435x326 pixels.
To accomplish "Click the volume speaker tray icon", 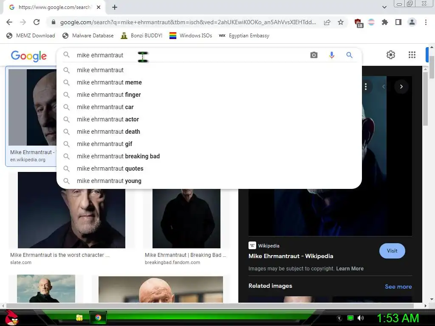I will 361,318.
